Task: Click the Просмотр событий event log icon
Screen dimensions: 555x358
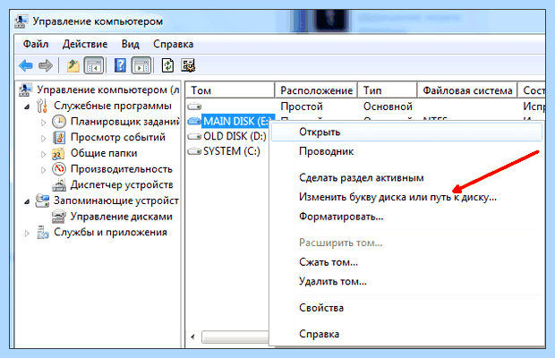Action: (59, 138)
